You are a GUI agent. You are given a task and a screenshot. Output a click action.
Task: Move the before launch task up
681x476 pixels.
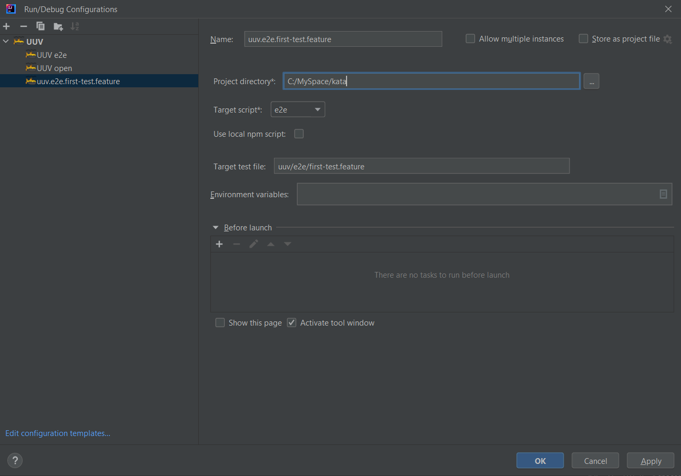270,244
